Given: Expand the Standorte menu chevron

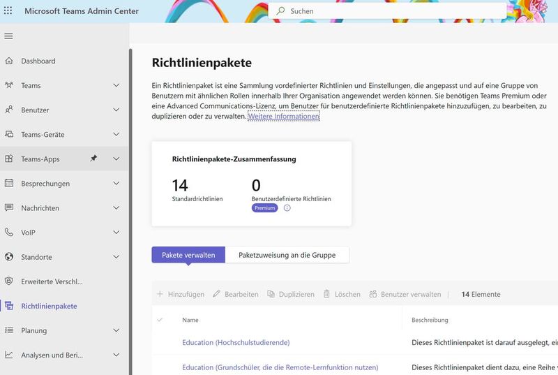Looking at the screenshot, I should (x=116, y=257).
